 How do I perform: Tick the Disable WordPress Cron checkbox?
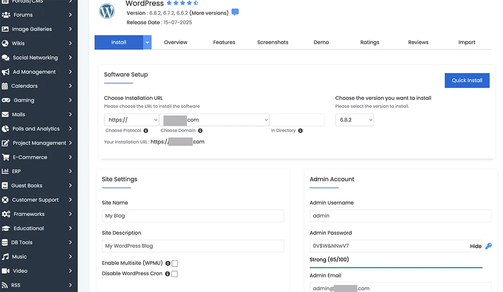click(175, 274)
